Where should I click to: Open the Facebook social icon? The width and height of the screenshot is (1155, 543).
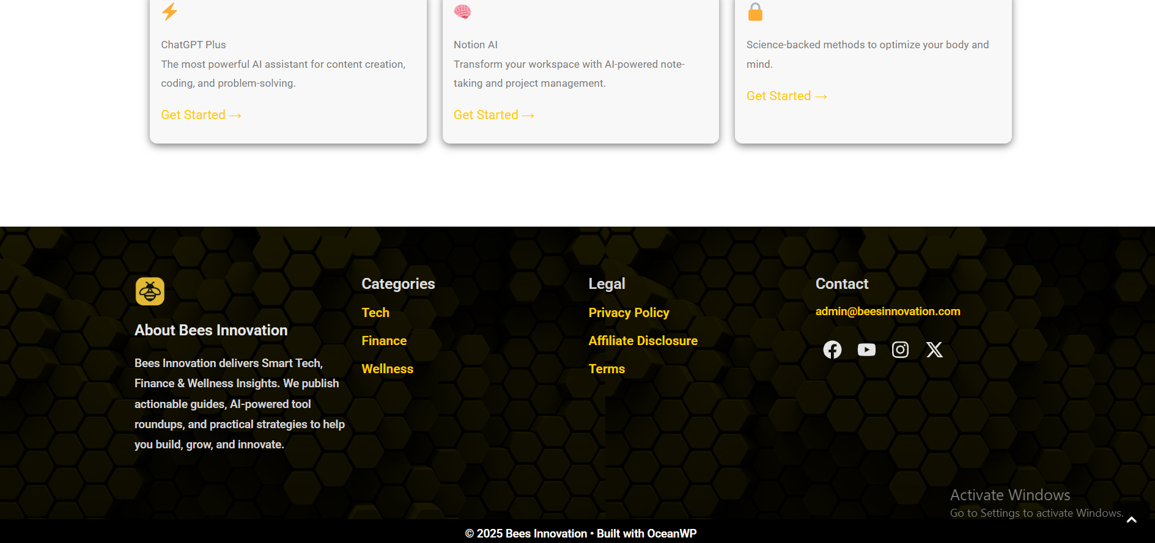coord(832,349)
